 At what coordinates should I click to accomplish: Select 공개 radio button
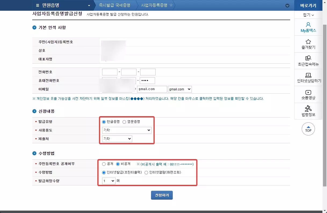(104, 164)
